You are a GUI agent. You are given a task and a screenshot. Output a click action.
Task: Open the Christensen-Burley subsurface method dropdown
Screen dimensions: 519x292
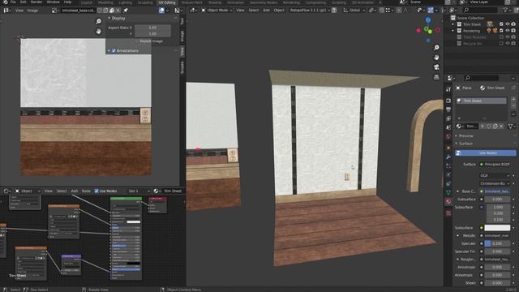(495, 183)
